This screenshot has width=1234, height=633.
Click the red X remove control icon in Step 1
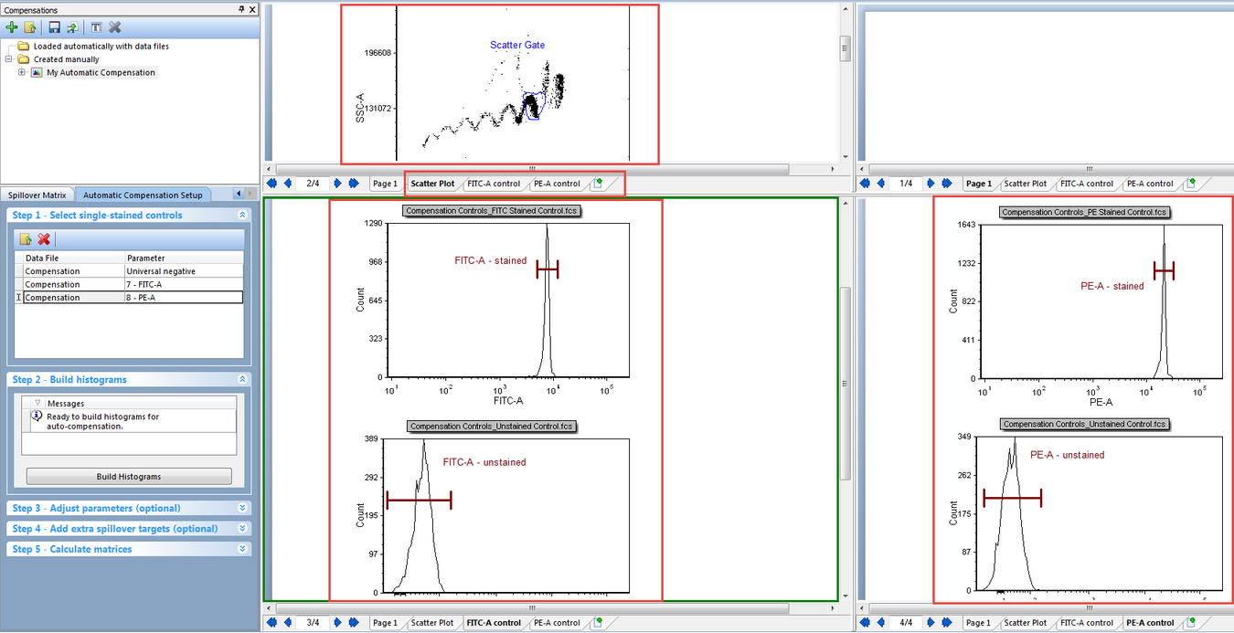[x=43, y=239]
